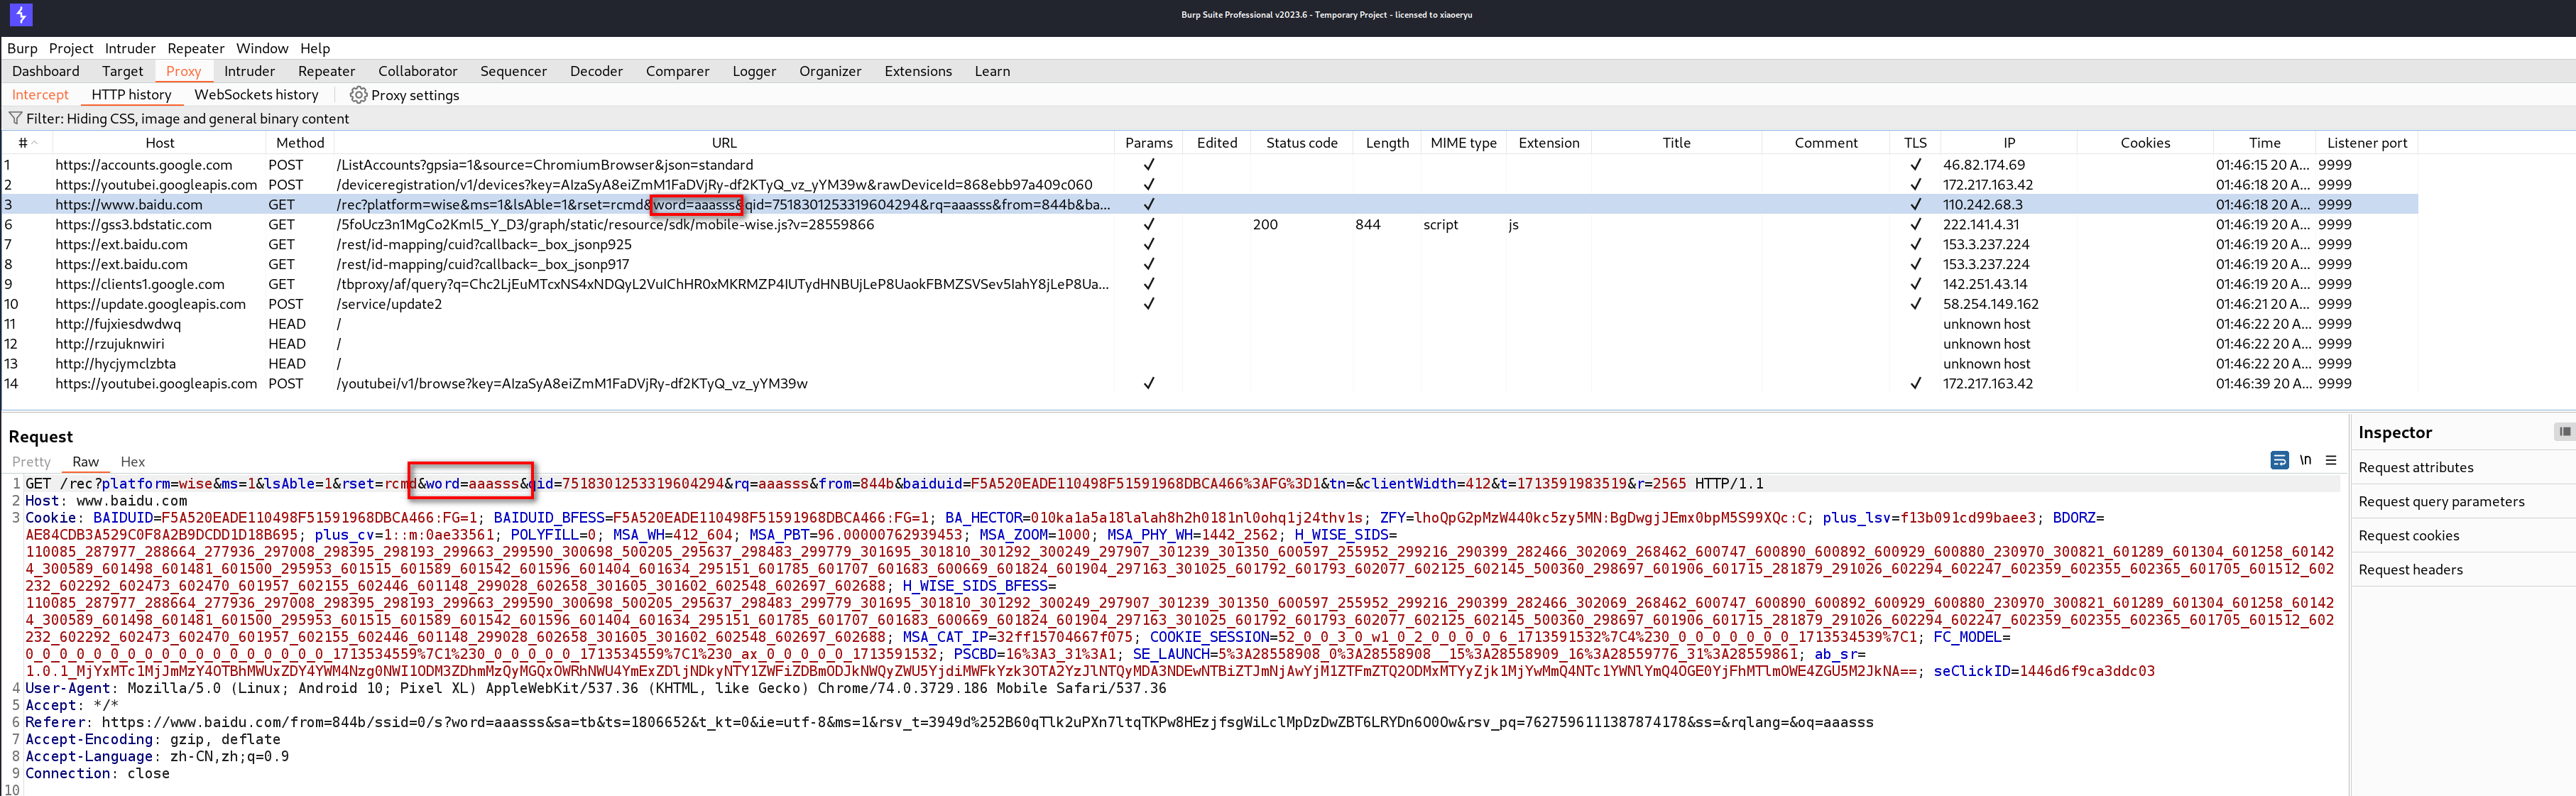Viewport: 2576px width, 796px height.
Task: Open the filter funnel icon
Action: tap(15, 118)
